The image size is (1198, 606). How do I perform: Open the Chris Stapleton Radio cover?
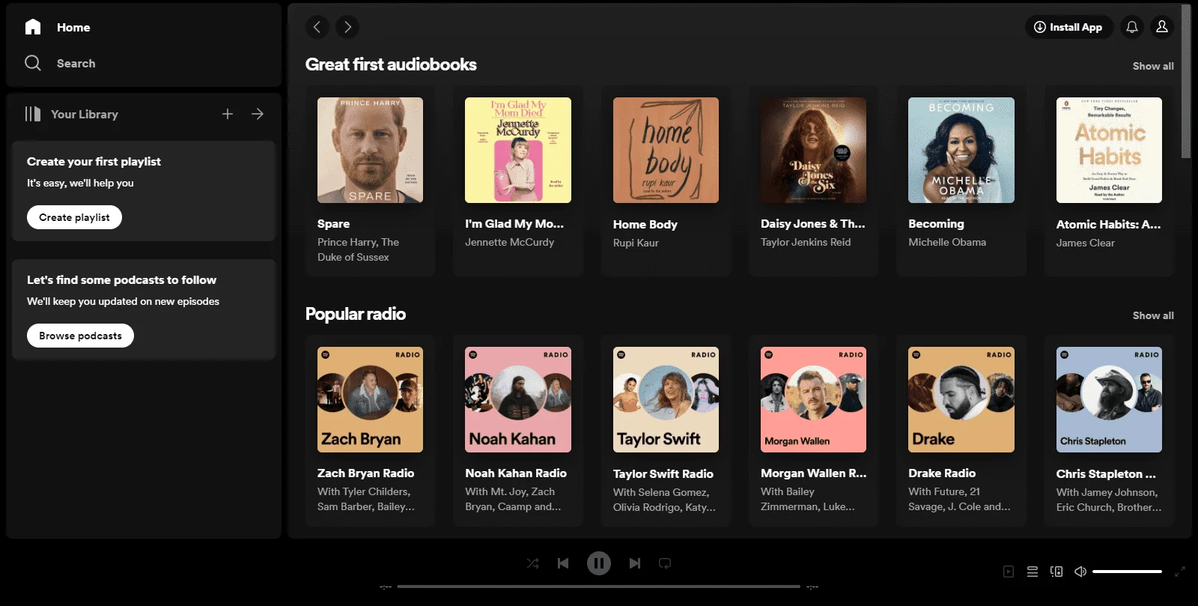(1109, 399)
